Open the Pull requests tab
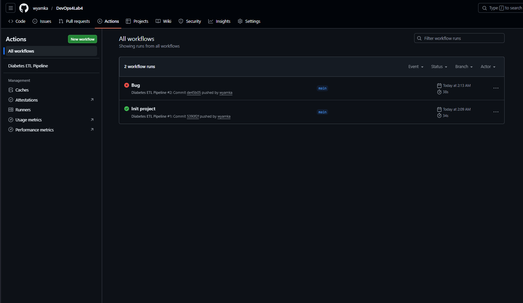The width and height of the screenshot is (523, 303). (x=74, y=21)
